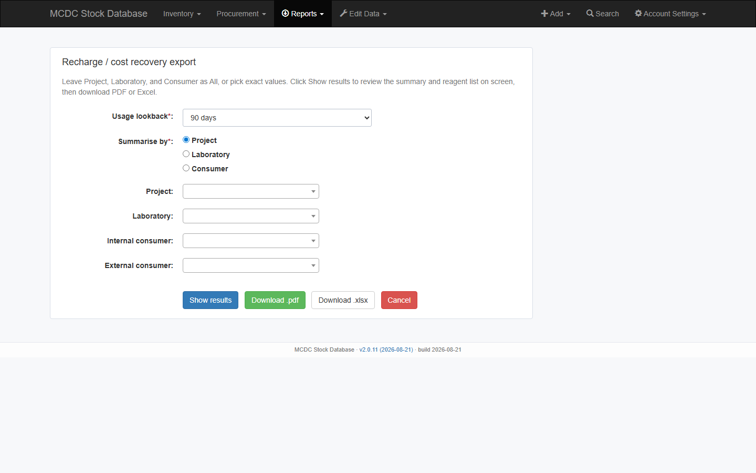This screenshot has width=756, height=473.
Task: Cancel the recharge export form
Action: tap(399, 300)
